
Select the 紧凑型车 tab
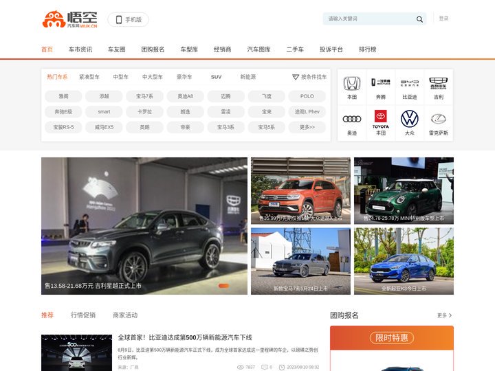pos(89,77)
